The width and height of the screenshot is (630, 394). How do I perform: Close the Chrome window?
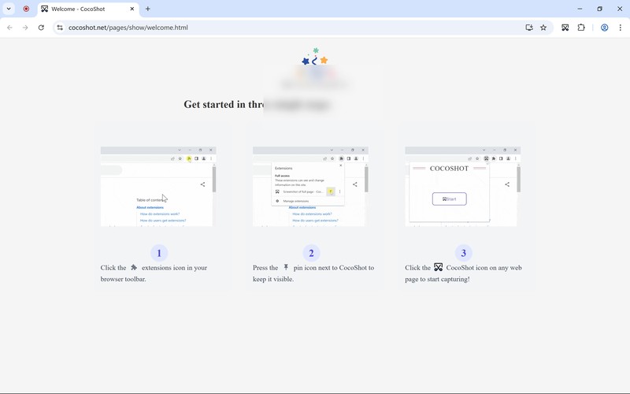(x=620, y=9)
